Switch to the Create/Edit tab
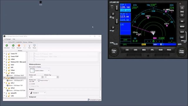Image resolution: width=188 pixels, height=106 pixels. (x=19, y=42)
